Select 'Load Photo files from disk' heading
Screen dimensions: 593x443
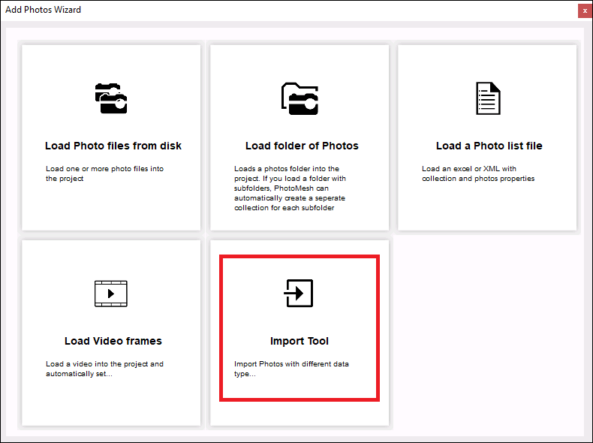(x=113, y=146)
